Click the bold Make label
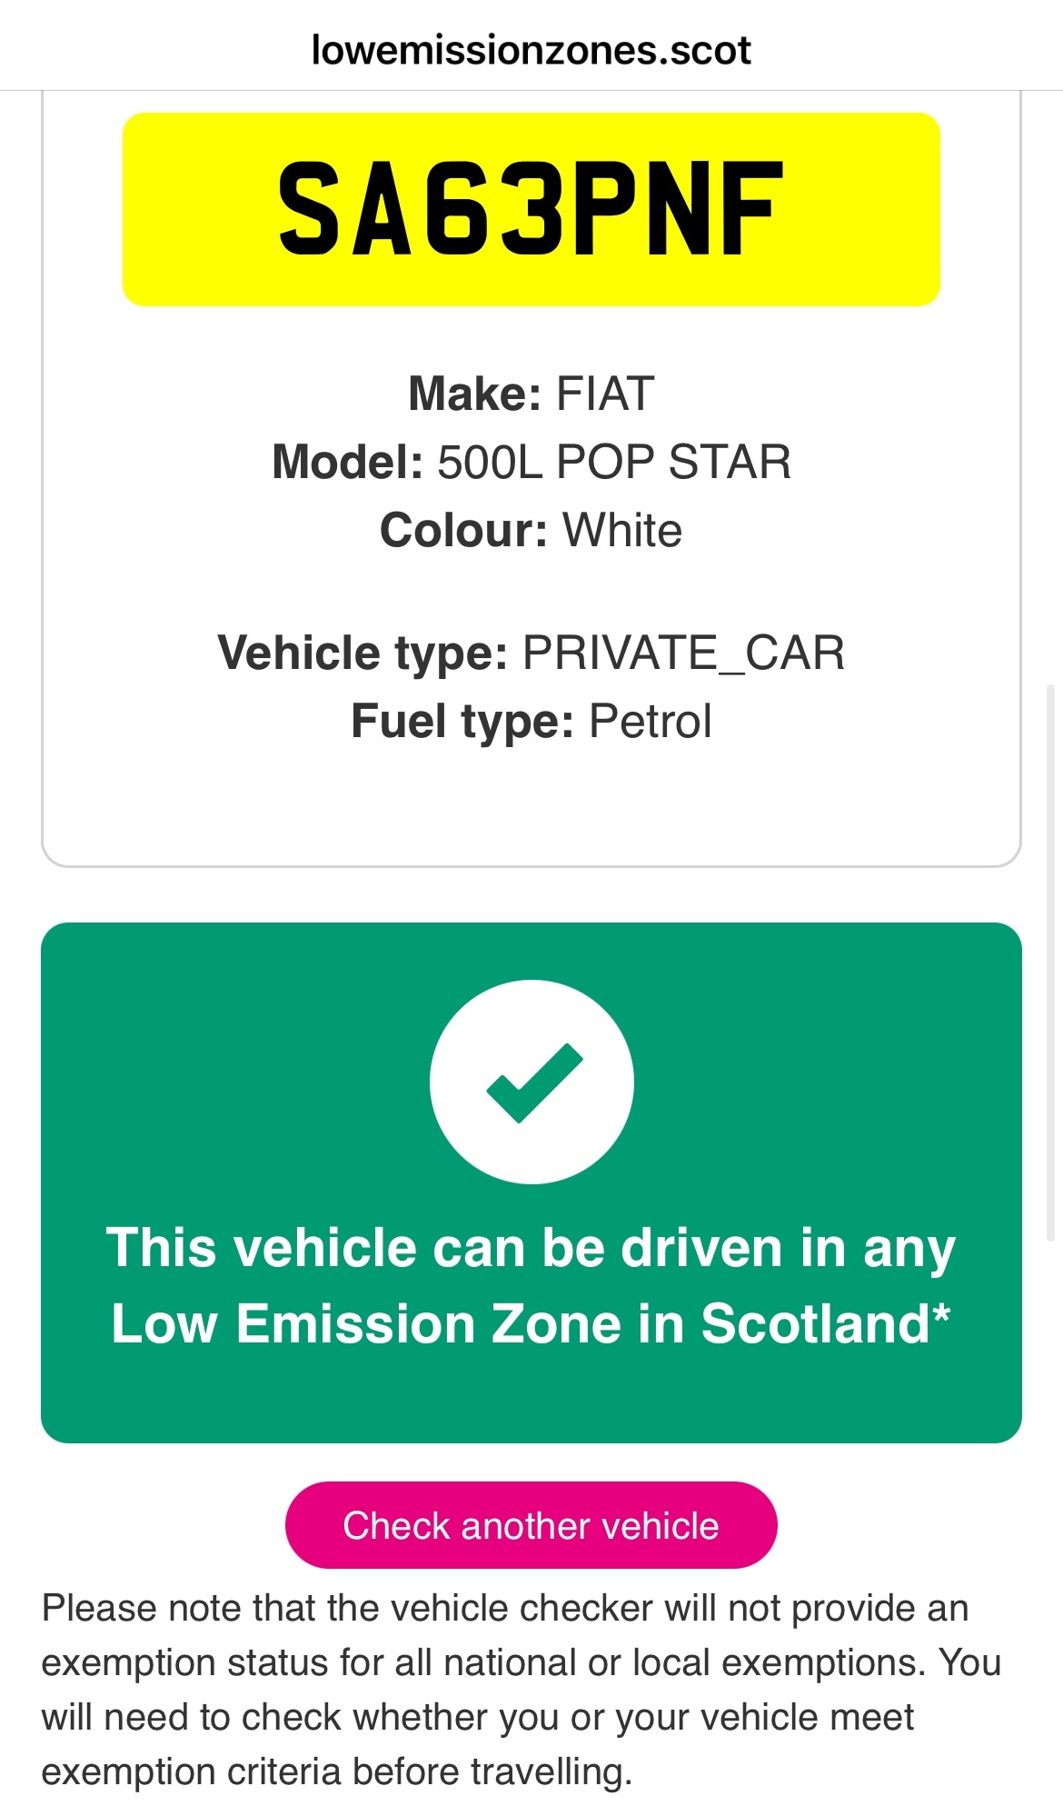1063x1816 pixels. click(x=474, y=394)
